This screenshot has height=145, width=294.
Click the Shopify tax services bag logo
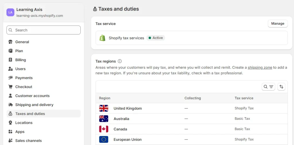[102, 38]
